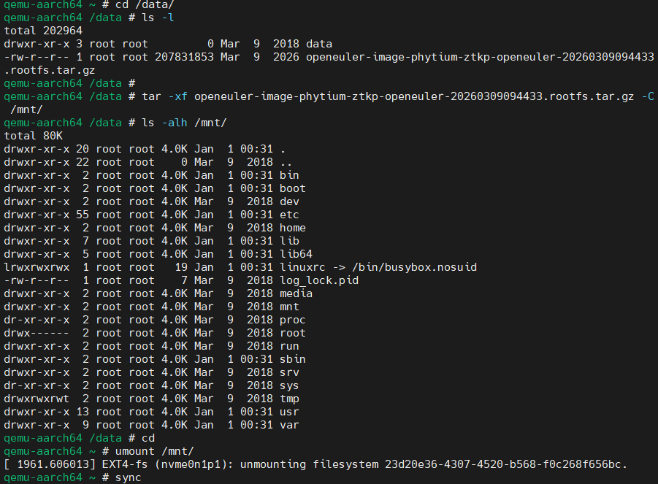Click the 'etc' directory entry in listing
The image size is (658, 484).
pyautogui.click(x=289, y=215)
